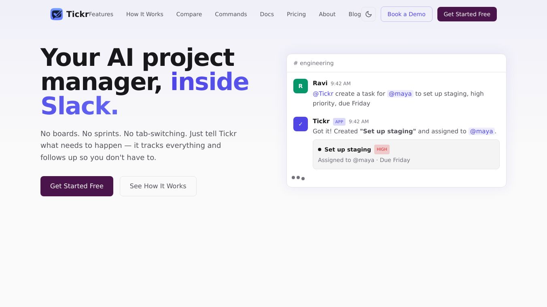
Task: Open the Compare page
Action: tap(189, 14)
